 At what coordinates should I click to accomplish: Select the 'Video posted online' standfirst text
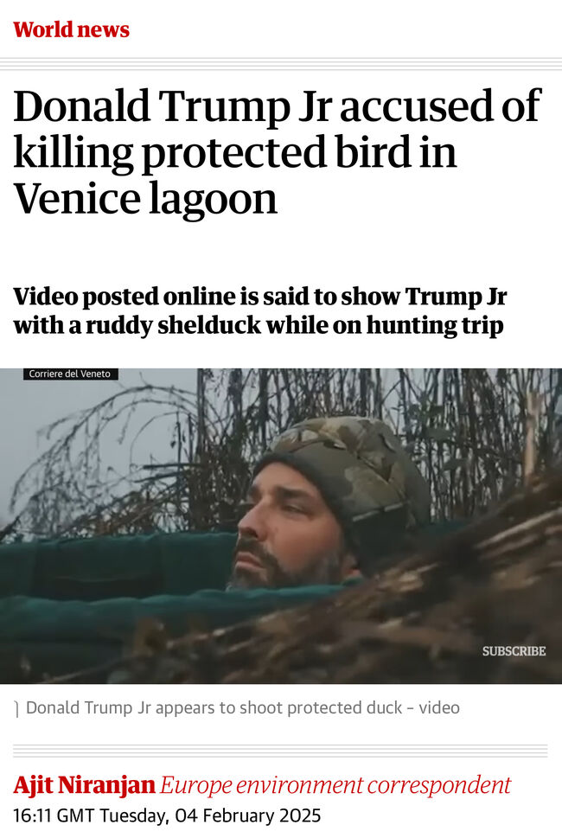259,310
